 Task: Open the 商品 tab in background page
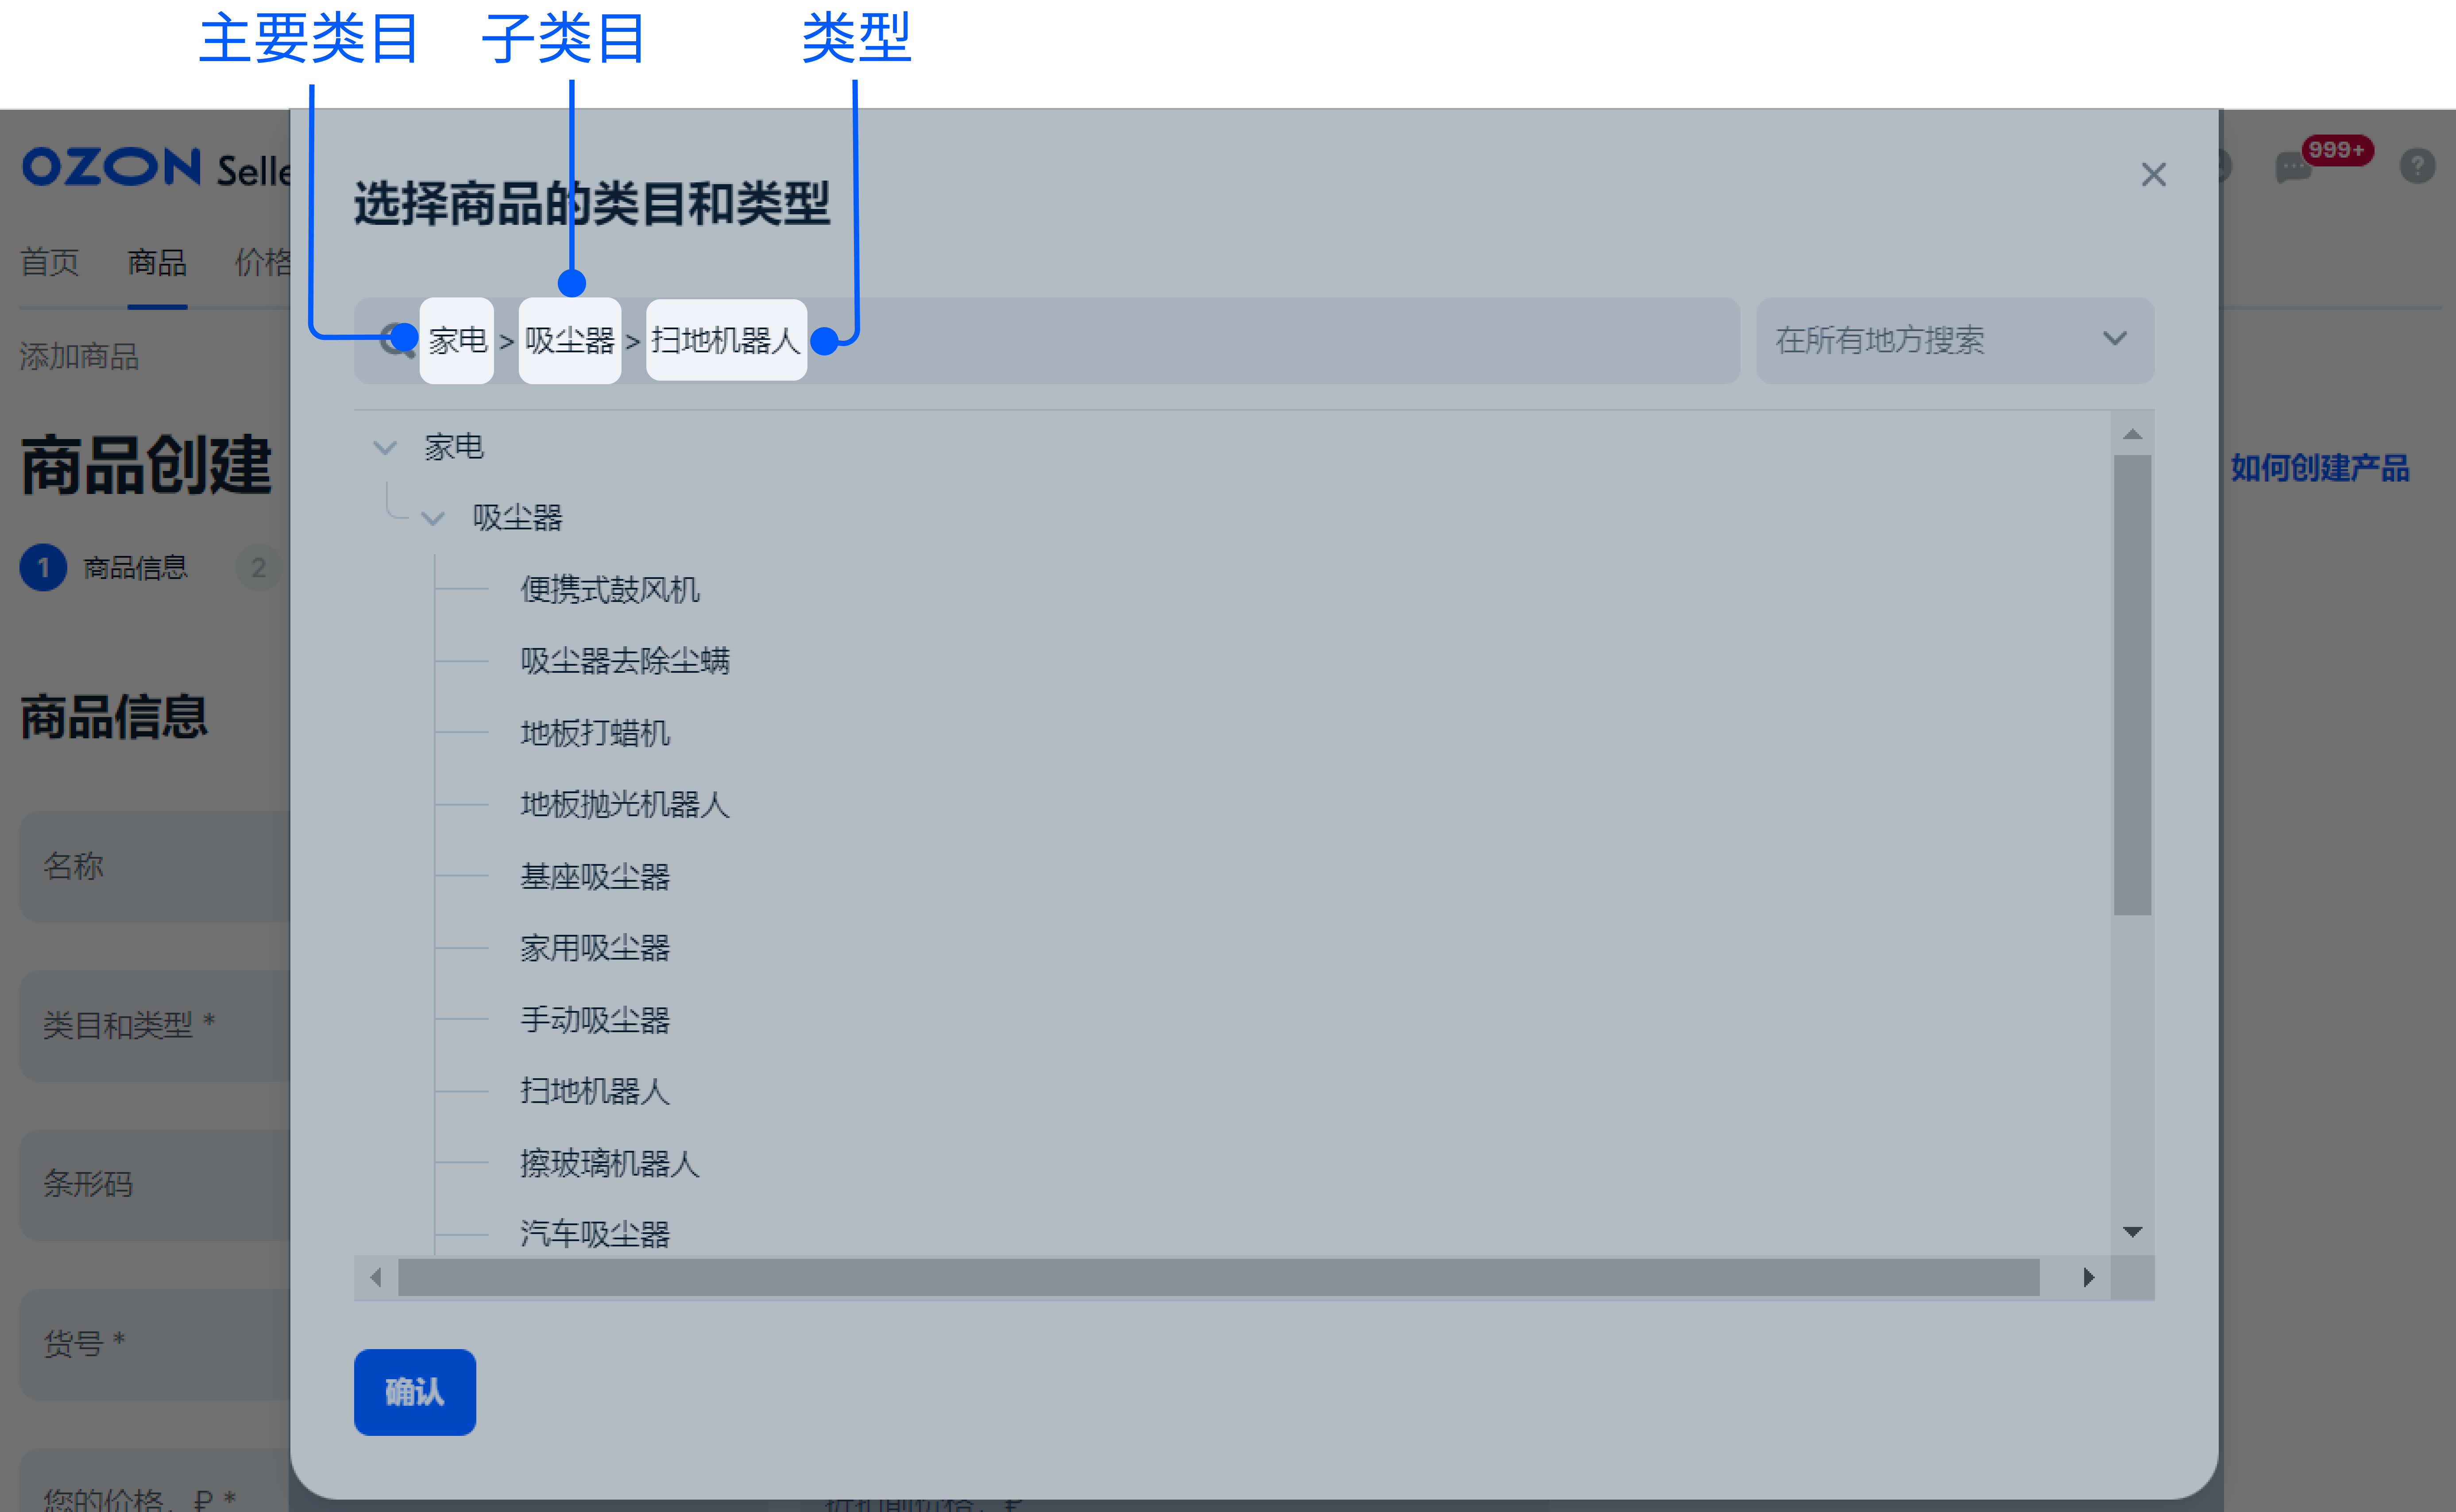[157, 262]
